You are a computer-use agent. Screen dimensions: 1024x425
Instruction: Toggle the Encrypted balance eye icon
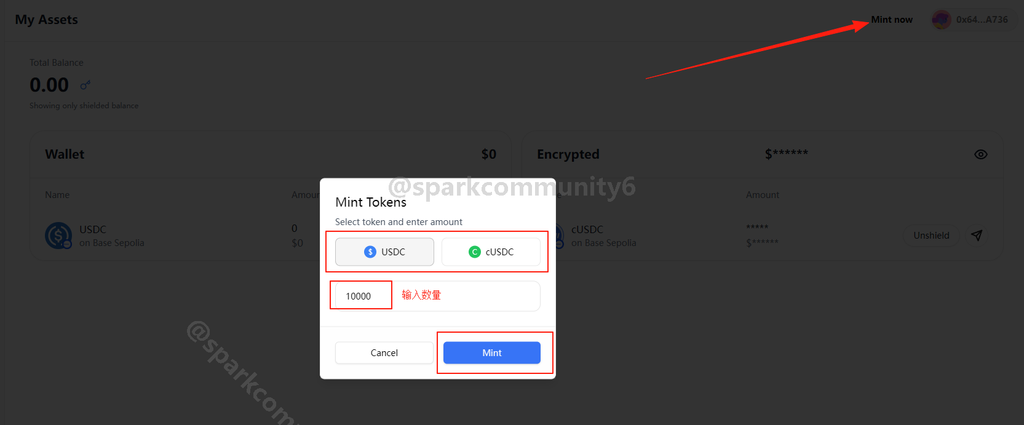point(981,154)
